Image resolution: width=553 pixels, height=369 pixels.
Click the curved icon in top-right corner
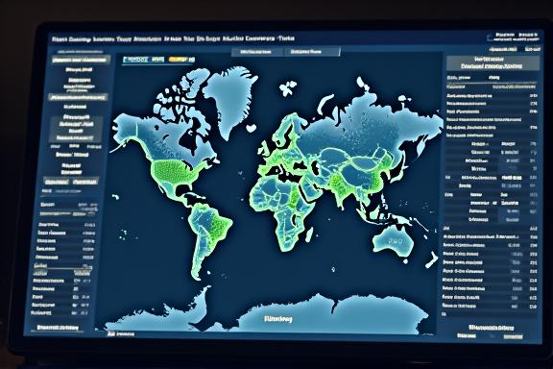point(490,37)
